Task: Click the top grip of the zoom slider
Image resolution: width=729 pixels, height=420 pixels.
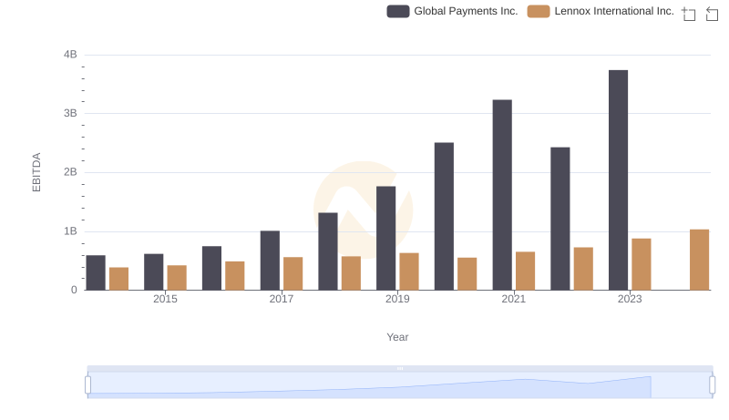Action: 400,368
